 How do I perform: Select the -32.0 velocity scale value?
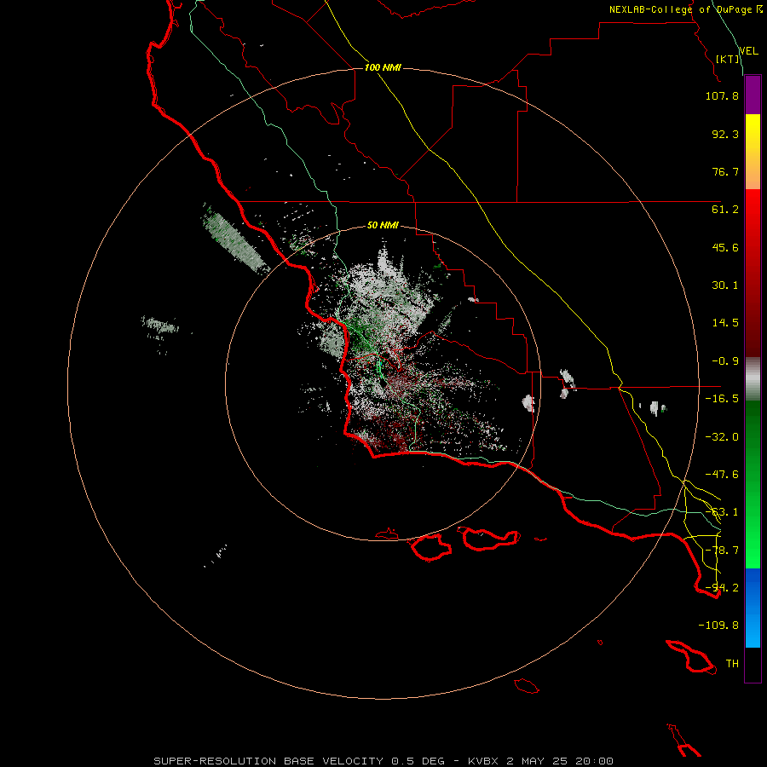coord(722,437)
